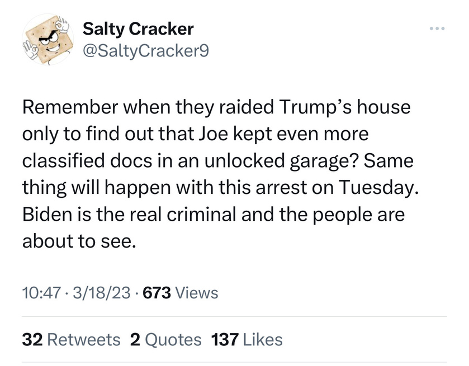Viewport: 469px width, 366px height.
Task: Click the 10:47 tweet timestamp
Action: click(41, 292)
